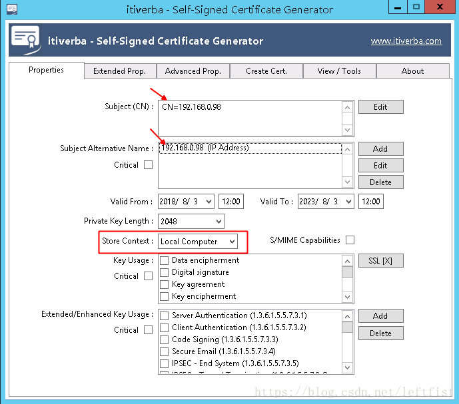Viewport: 459px width, 404px height.
Task: Click scroll up arrow in Key Usage list
Action: click(x=348, y=261)
